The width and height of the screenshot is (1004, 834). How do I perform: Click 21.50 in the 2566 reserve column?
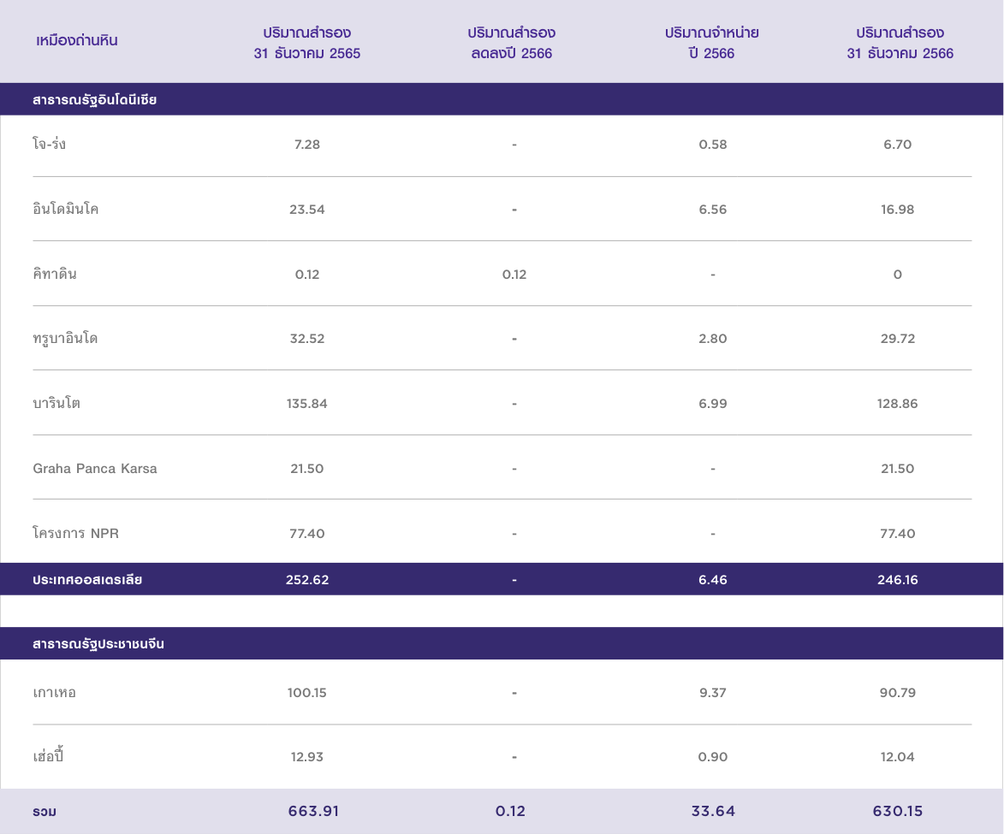click(898, 469)
